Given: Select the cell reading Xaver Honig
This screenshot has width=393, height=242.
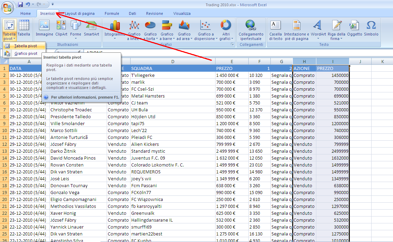Looking at the screenshot, I should point(78,213).
